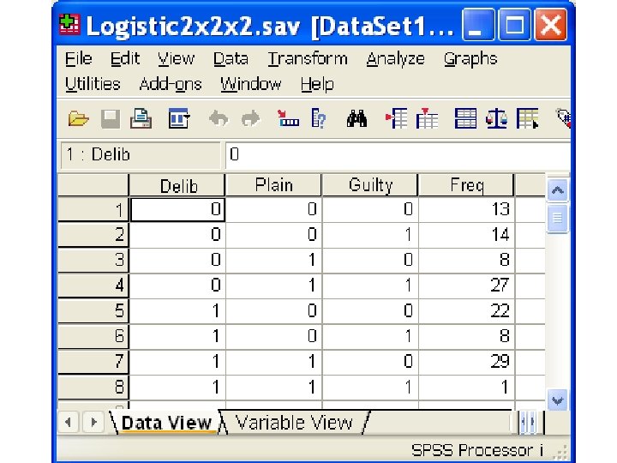Open the Dialog Recall icon
Screen dimensions: 617x463
179,118
